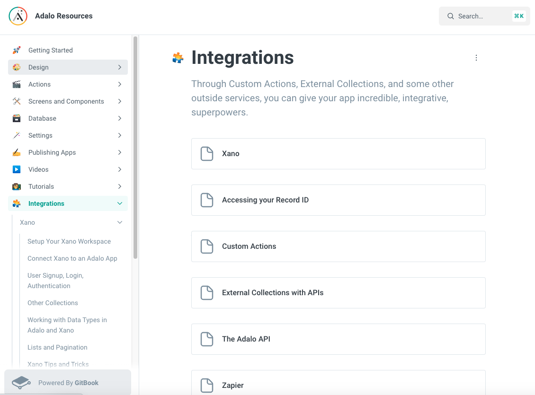The image size is (535, 395).
Task: Open Working with Data Types in Adalo and Xano
Action: click(x=67, y=325)
